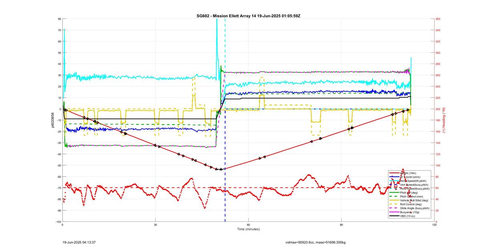Click the '-40' tick on the left axis
Image resolution: width=480 pixels, height=249 pixels.
[x=59, y=154]
